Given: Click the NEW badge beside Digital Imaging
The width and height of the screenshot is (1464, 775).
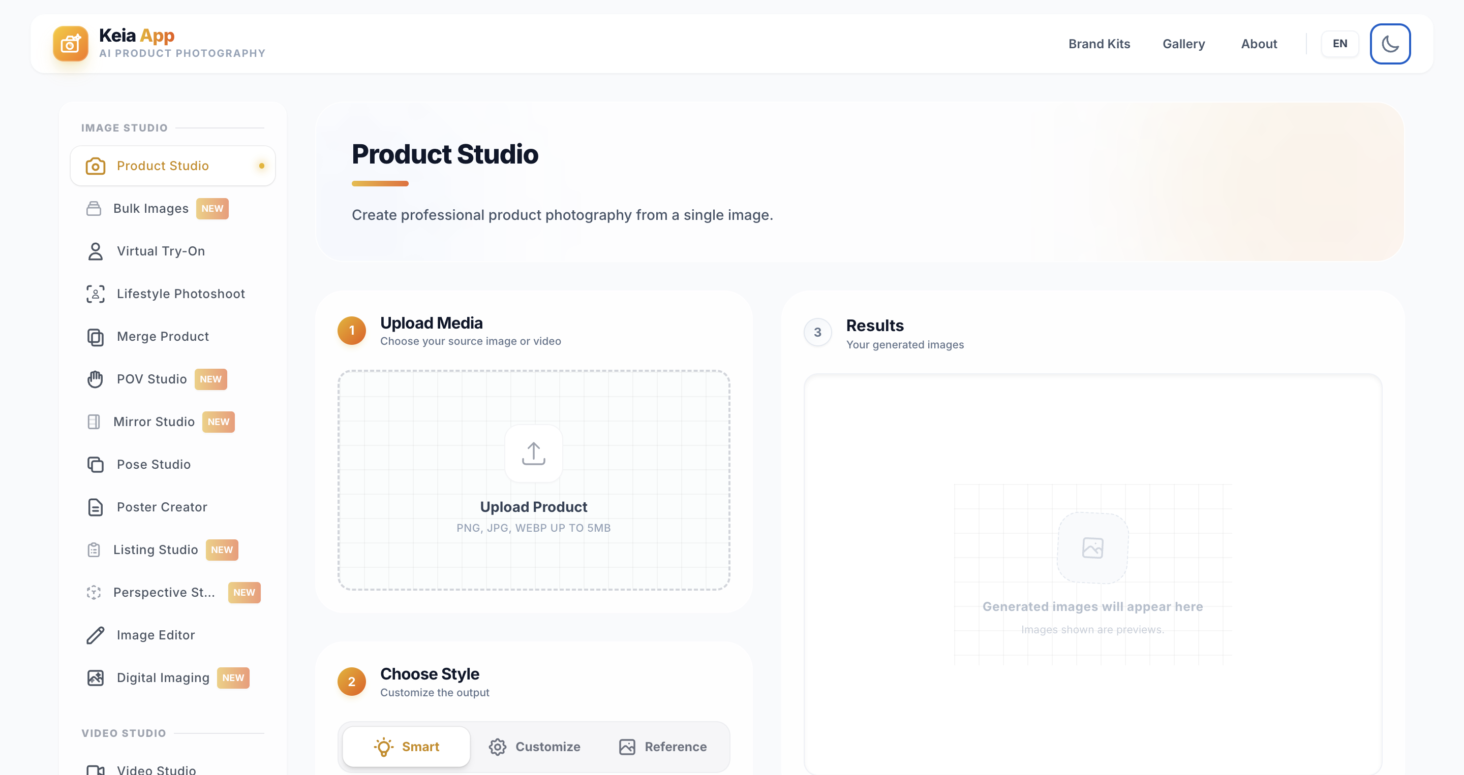Looking at the screenshot, I should (x=233, y=678).
